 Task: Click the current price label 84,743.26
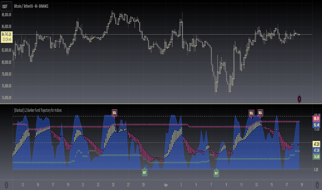pos(7,37)
